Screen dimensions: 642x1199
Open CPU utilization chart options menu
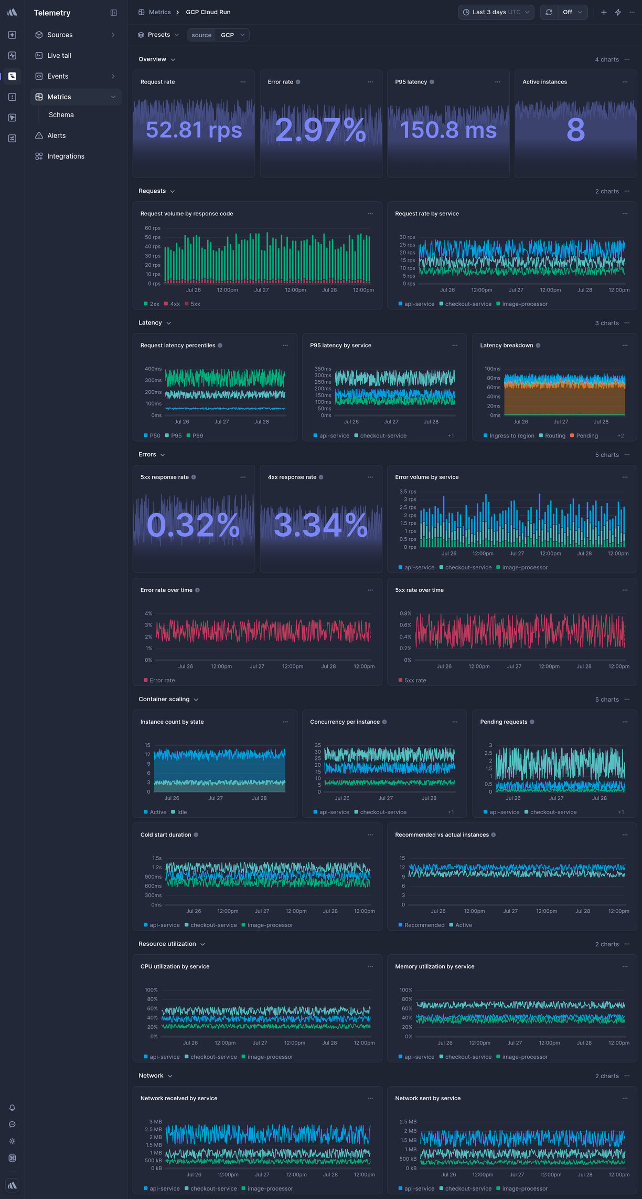pos(370,967)
